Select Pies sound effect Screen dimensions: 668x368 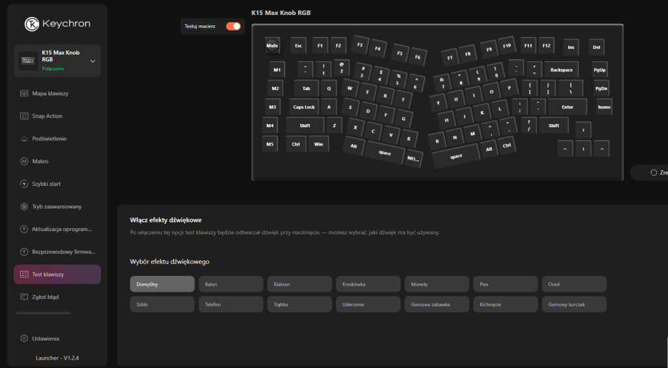point(506,284)
